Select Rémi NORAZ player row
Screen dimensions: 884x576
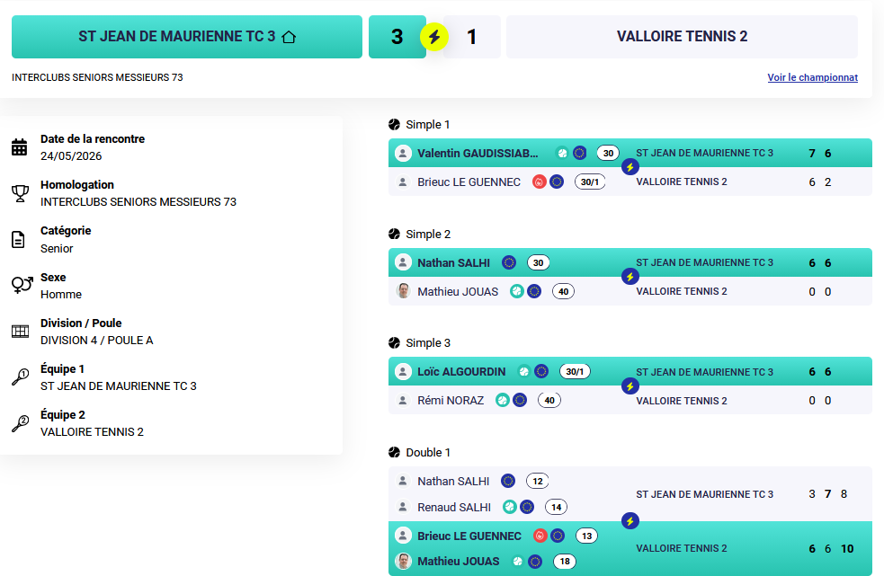[x=630, y=400]
